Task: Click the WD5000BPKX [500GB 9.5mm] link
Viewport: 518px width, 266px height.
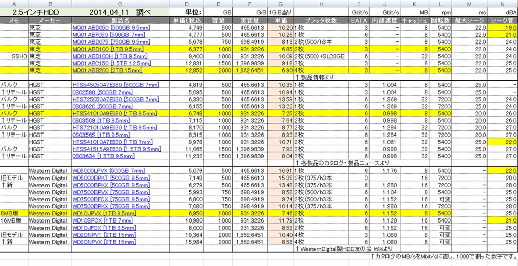Action: pos(111,185)
